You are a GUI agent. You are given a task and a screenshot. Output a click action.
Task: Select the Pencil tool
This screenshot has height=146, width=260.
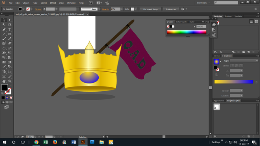point(10,39)
